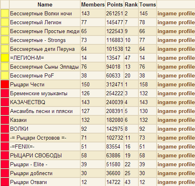The height and width of the screenshot is (186, 195).
Task: Open ingame profile for КАЗАЧЕСТВQ
Action: pyautogui.click(x=176, y=102)
